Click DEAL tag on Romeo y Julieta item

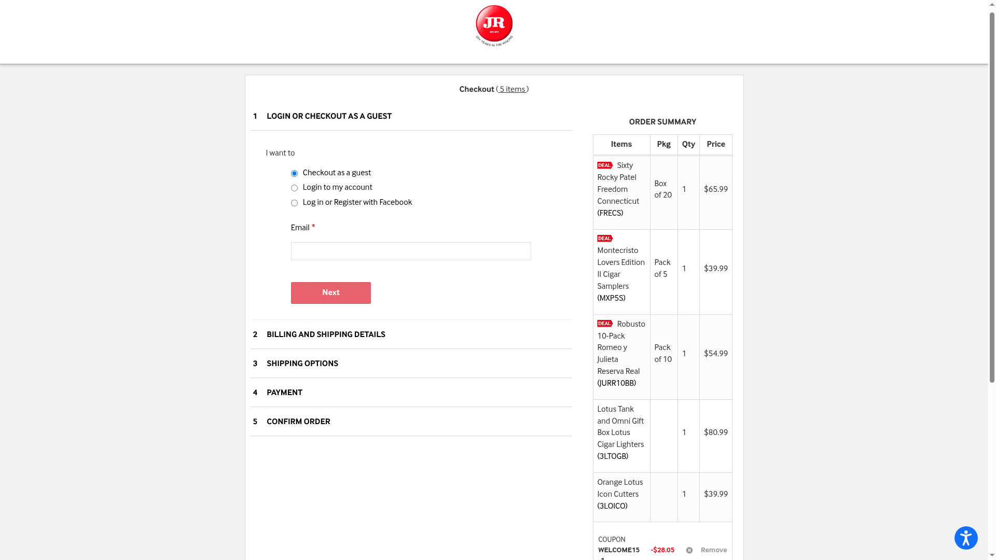pyautogui.click(x=604, y=324)
